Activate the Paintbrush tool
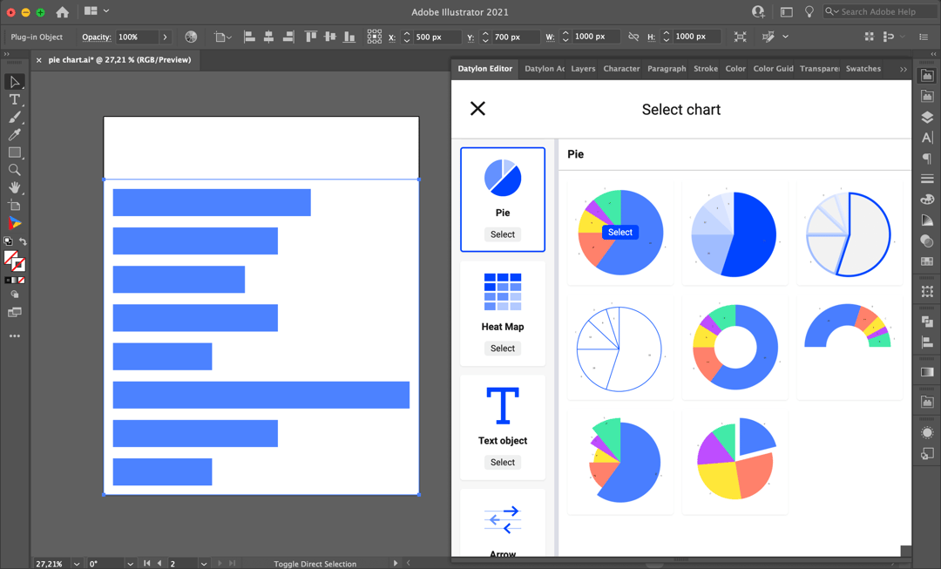Viewport: 941px width, 569px height. tap(15, 118)
